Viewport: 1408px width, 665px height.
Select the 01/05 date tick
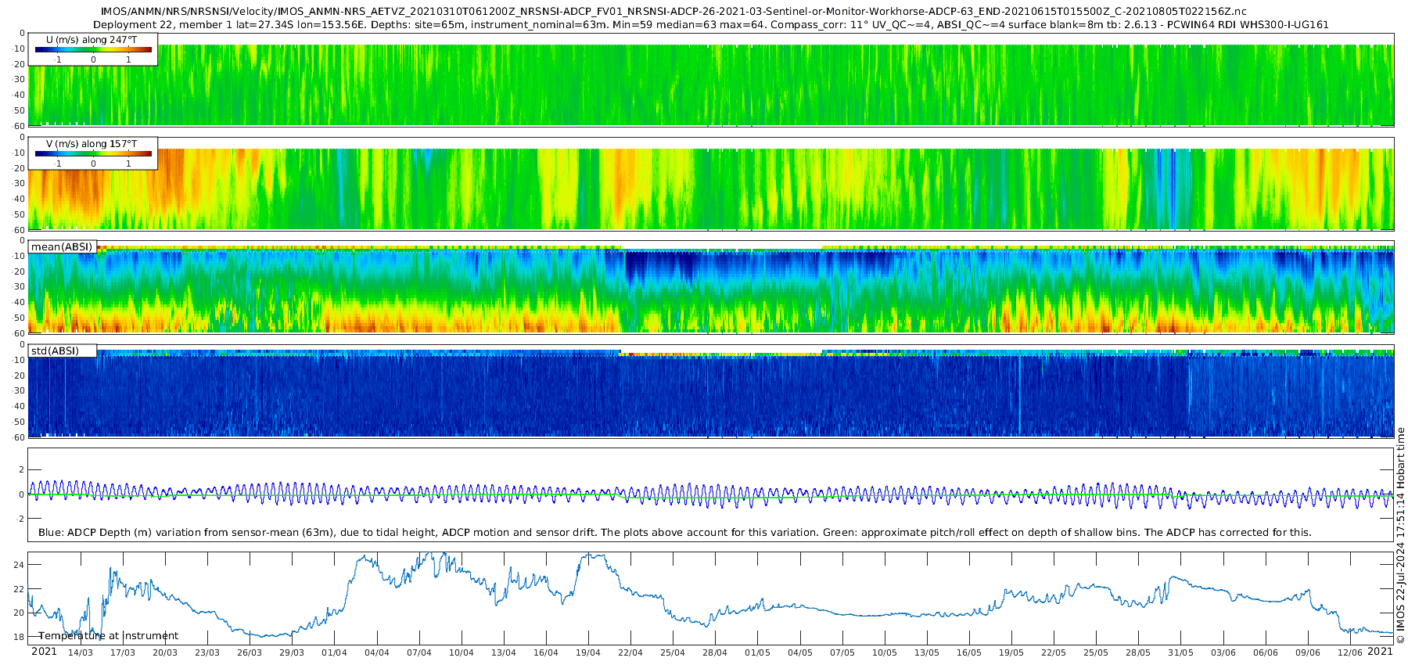point(757,652)
